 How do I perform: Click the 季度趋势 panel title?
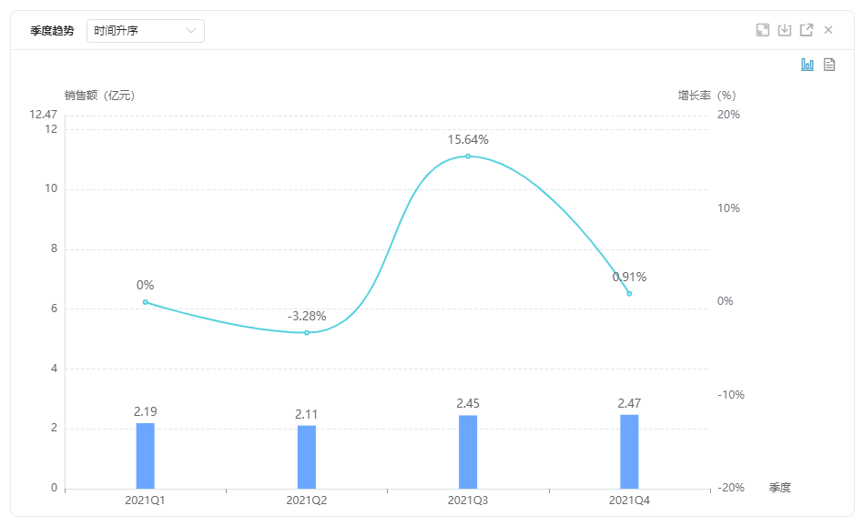[x=52, y=31]
